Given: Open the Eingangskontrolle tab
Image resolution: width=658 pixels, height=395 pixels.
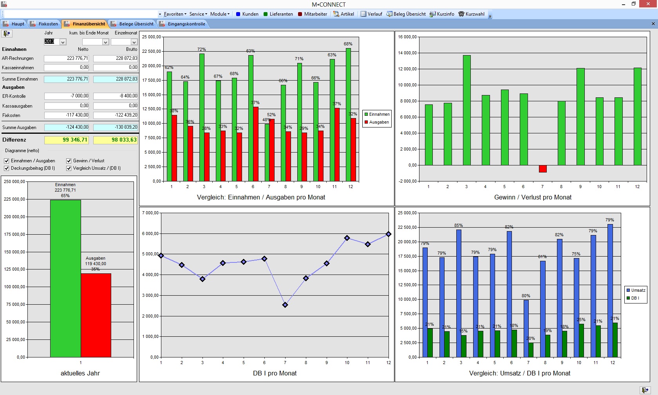Looking at the screenshot, I should click(183, 24).
